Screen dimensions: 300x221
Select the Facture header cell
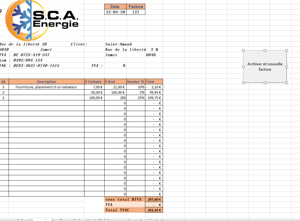[136, 7]
